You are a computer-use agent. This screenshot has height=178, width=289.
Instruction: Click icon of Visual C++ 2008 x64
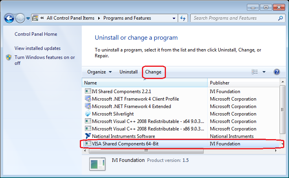click(88, 121)
